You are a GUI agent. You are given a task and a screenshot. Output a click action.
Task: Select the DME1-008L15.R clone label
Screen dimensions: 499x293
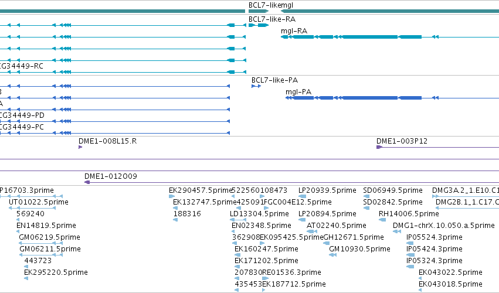pos(107,141)
